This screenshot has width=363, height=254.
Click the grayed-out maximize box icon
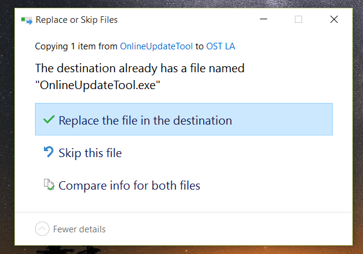pos(298,19)
